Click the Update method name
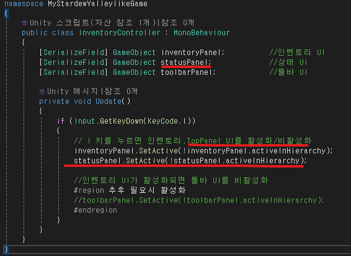The height and width of the screenshot is (256, 351). [109, 101]
